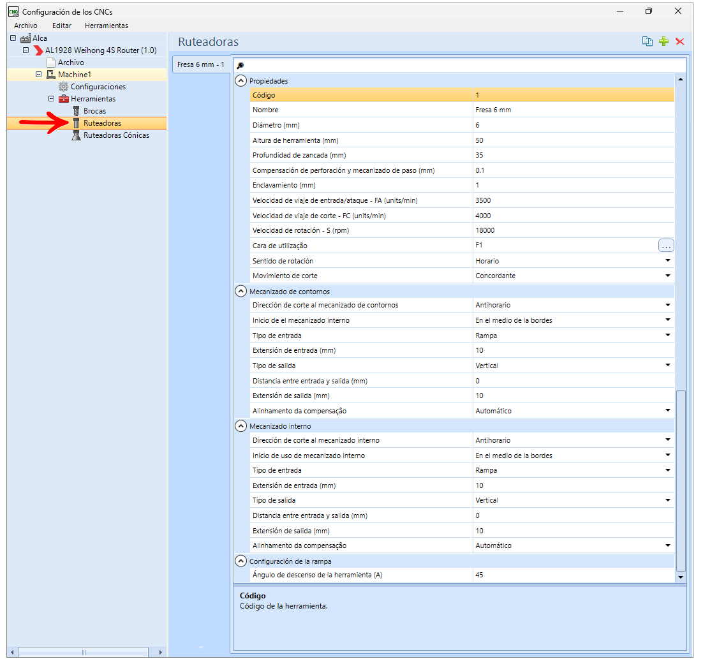Click the property grid scroll up arrow
This screenshot has height=666, width=703.
tap(681, 79)
